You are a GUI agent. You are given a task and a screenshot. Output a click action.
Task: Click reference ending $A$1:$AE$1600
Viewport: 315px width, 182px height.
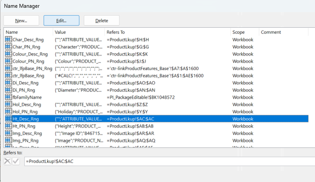click(x=155, y=76)
